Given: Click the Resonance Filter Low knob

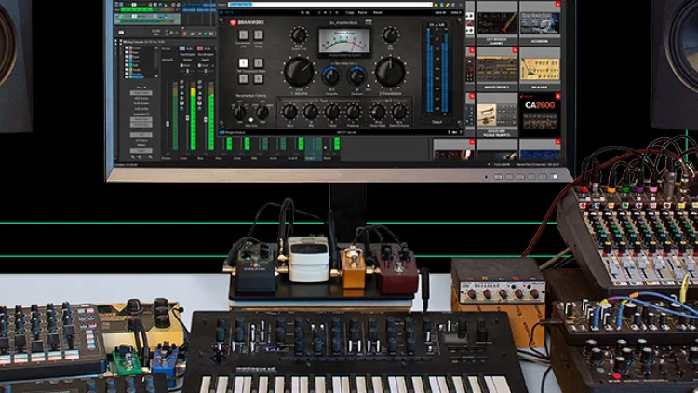Looking at the screenshot, I should (x=240, y=112).
